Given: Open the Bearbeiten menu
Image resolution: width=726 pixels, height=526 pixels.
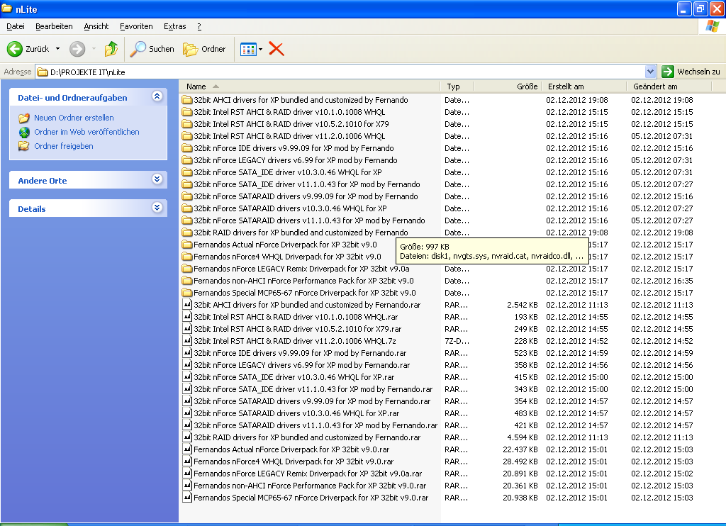Looking at the screenshot, I should pos(54,26).
